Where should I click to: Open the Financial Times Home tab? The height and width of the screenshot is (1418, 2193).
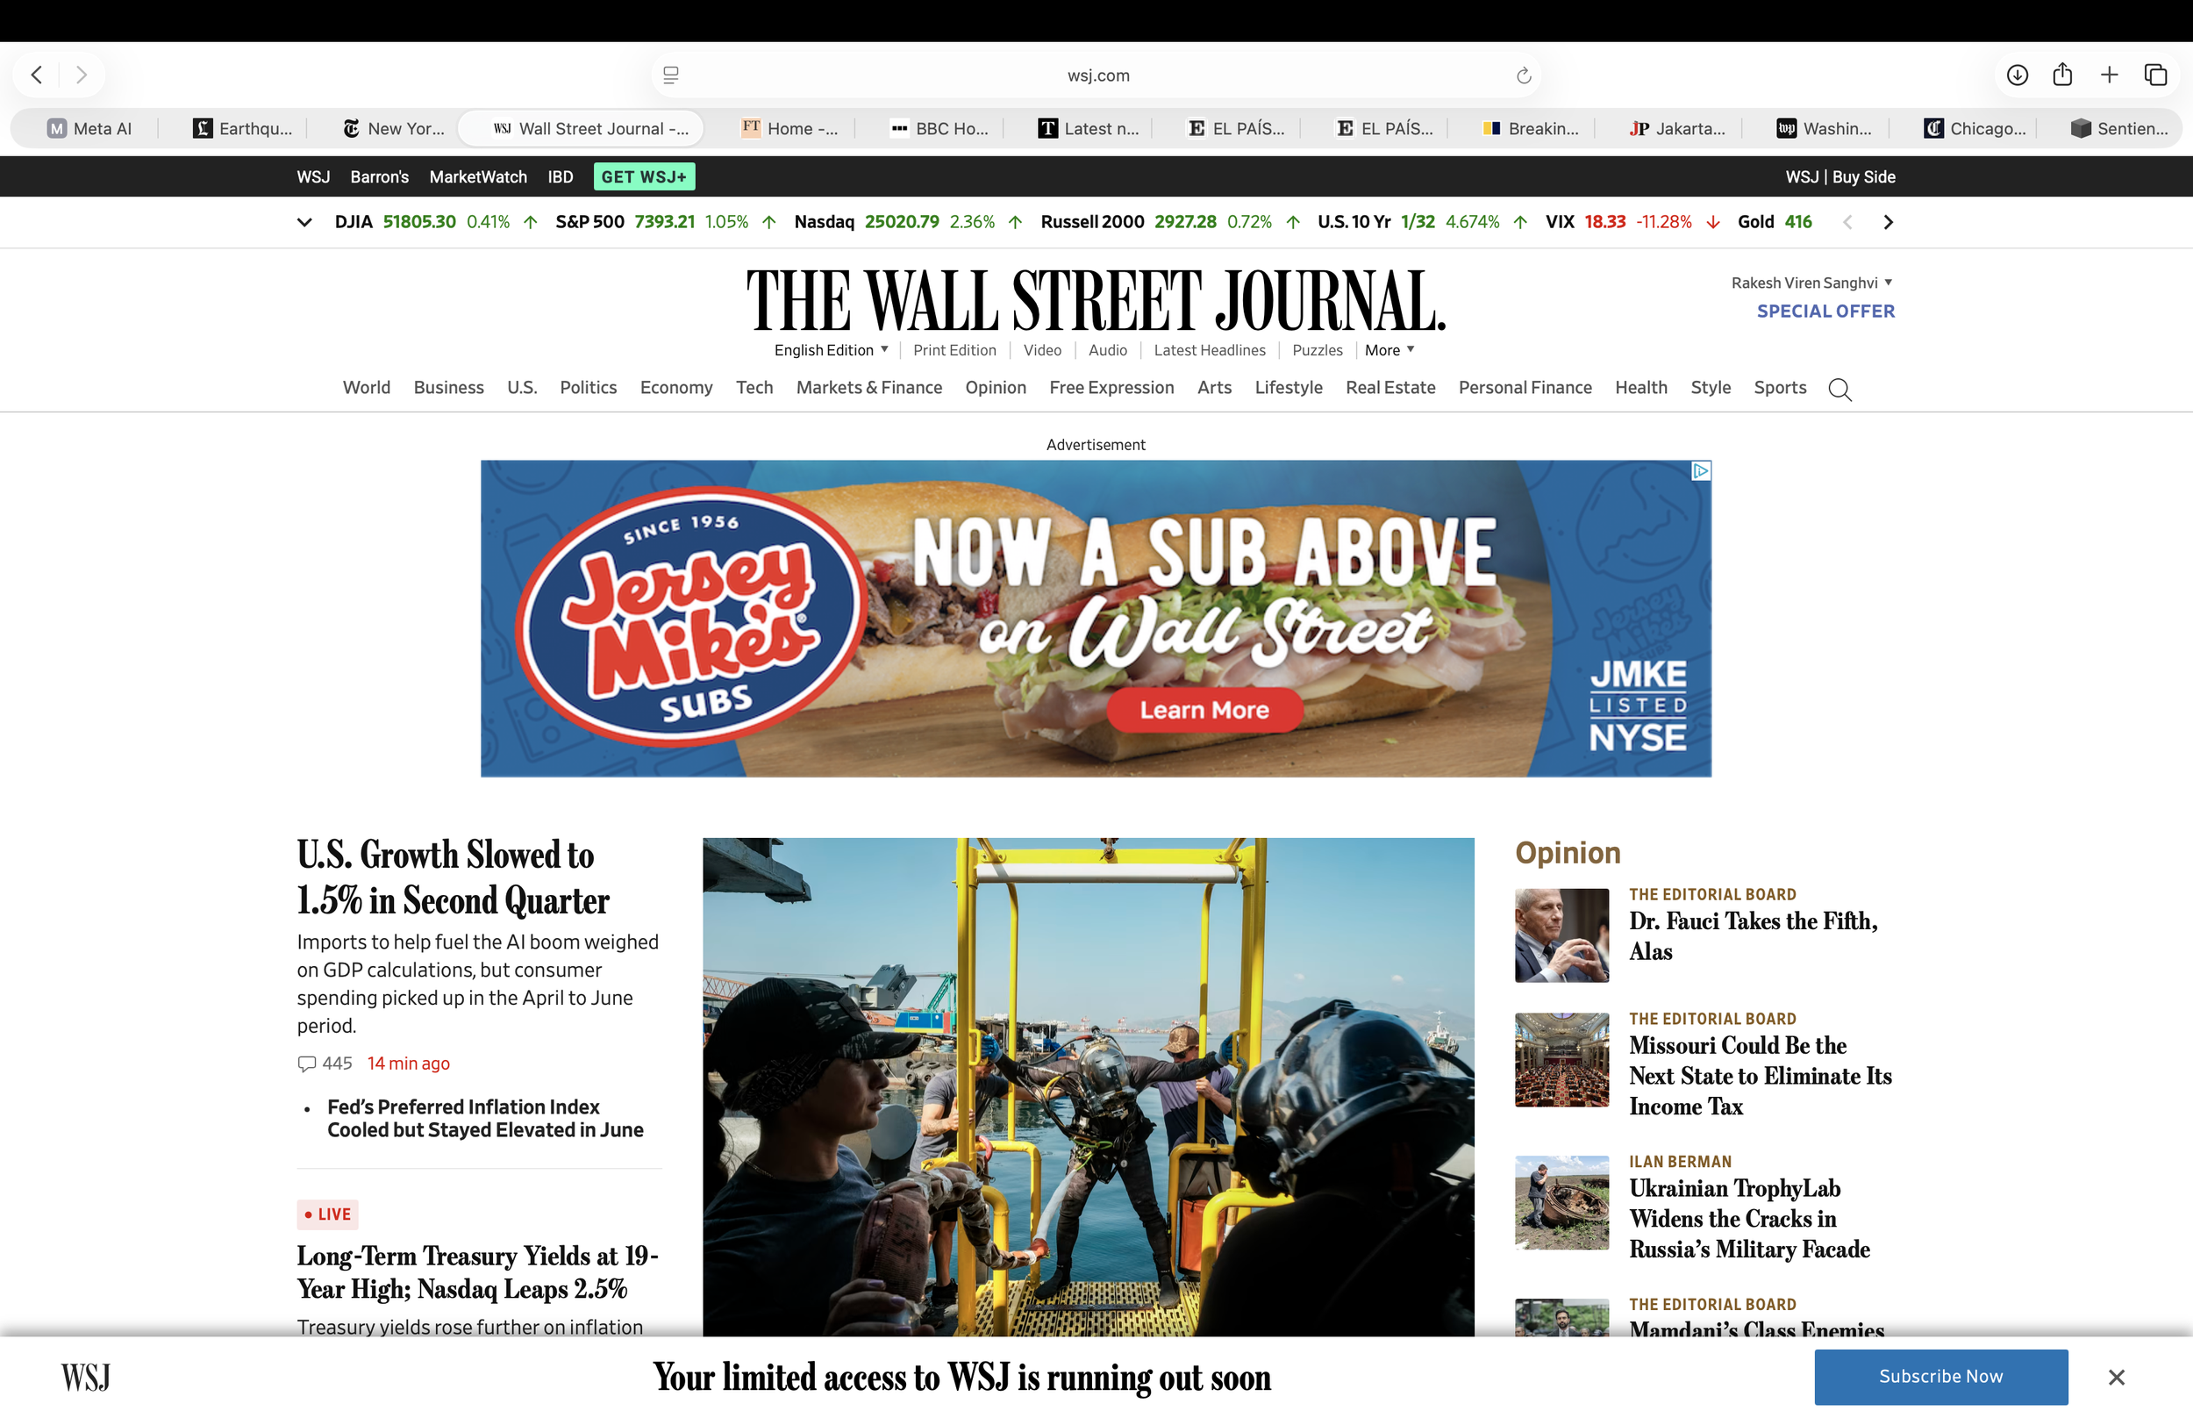click(790, 128)
